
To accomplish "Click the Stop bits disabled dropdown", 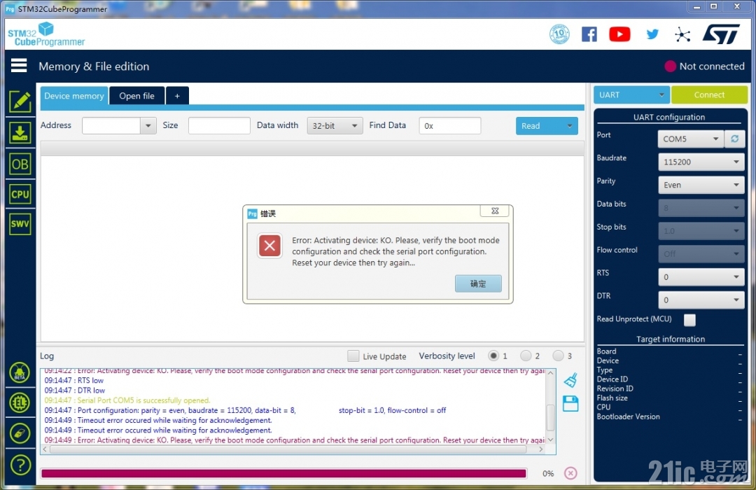I will point(701,231).
